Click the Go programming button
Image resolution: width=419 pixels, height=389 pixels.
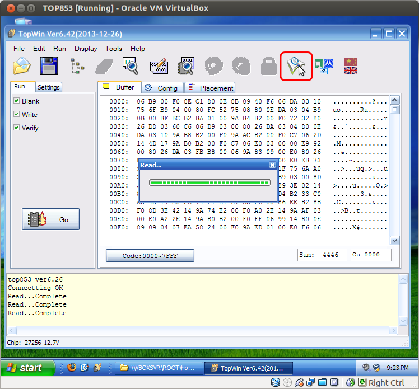pos(51,219)
